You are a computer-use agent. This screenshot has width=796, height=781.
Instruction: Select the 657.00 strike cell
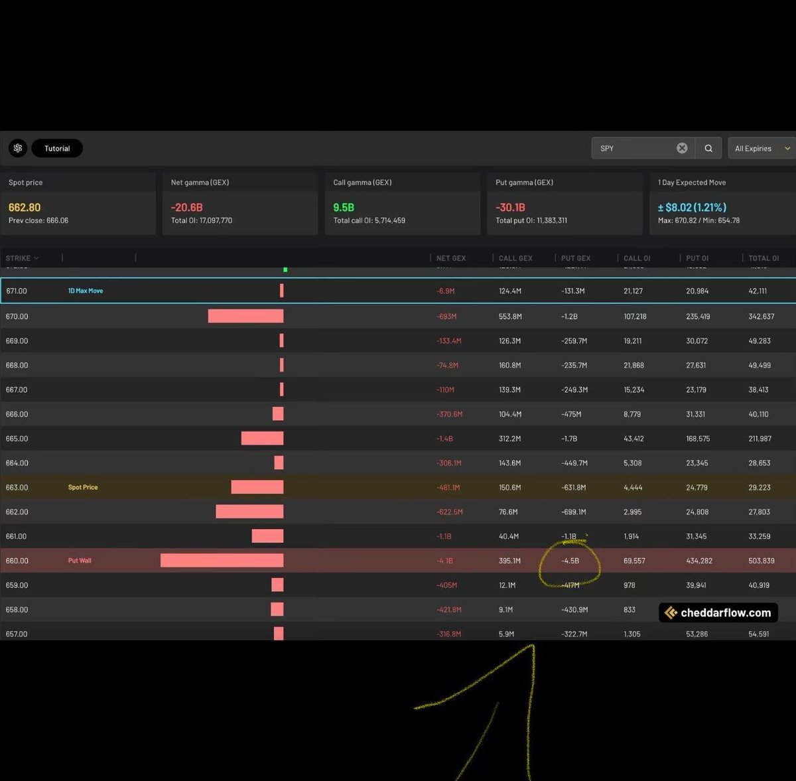coord(17,634)
